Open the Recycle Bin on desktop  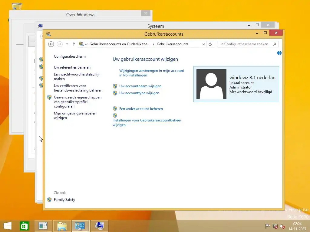[17, 6]
